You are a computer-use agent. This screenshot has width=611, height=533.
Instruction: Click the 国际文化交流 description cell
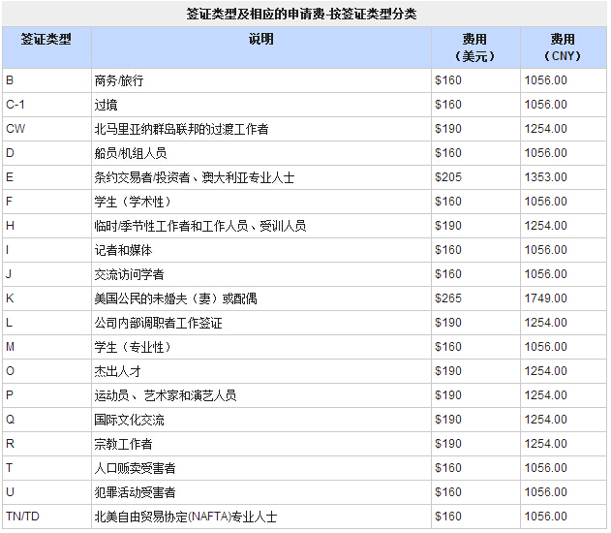coord(261,420)
